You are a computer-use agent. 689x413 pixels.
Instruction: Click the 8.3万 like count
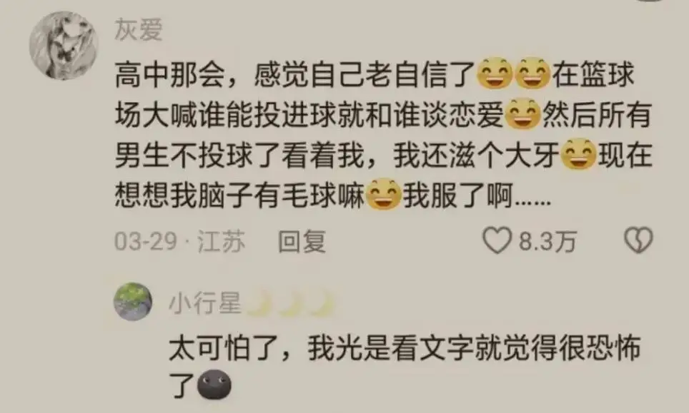coord(547,241)
